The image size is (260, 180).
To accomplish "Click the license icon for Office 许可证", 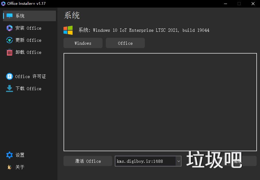I will point(9,76).
